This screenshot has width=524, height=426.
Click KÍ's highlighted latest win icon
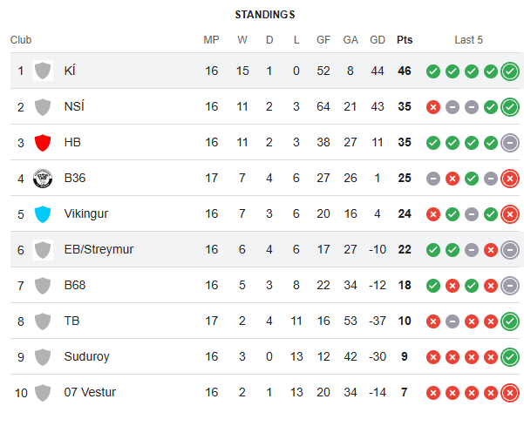pos(510,71)
